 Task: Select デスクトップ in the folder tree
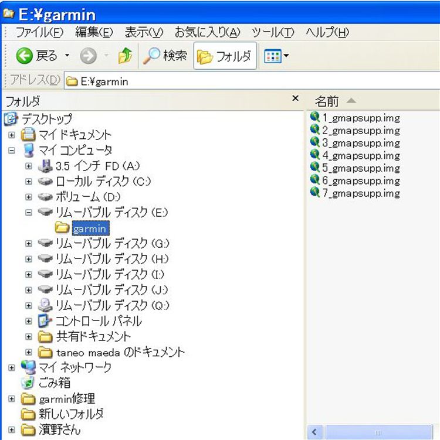[47, 119]
